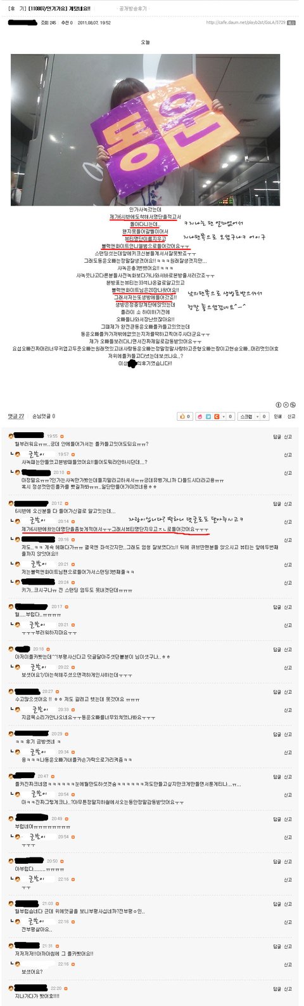The image size is (304, 1006).
Task: Click the new badge beside 20:10 reply
Action: tap(69, 472)
